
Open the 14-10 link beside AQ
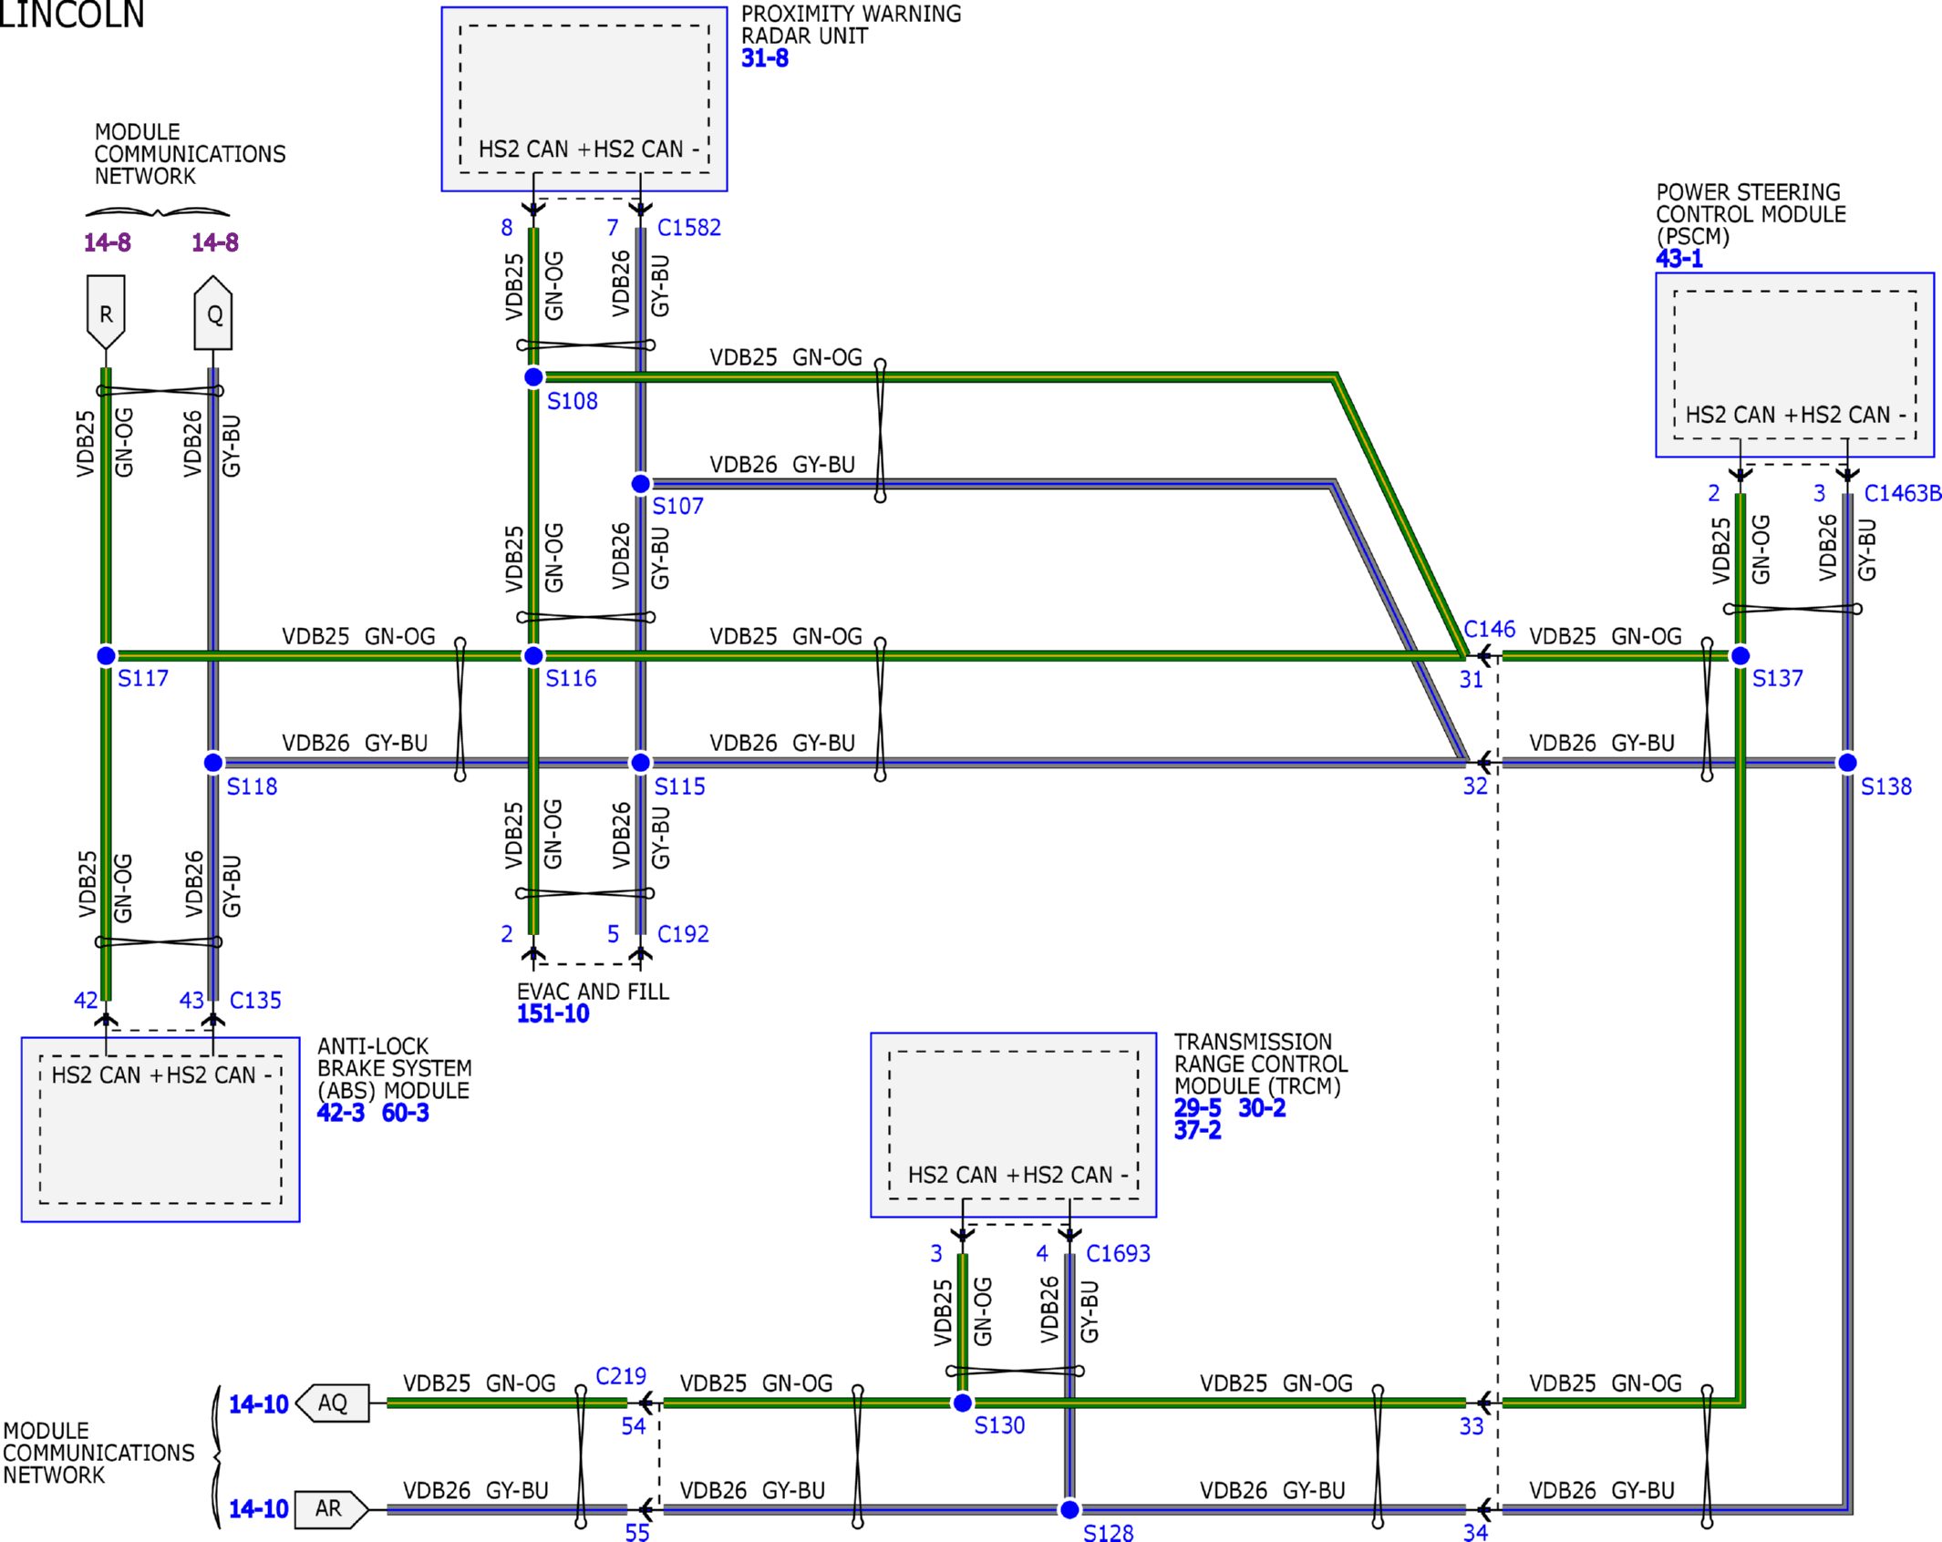[x=258, y=1404]
